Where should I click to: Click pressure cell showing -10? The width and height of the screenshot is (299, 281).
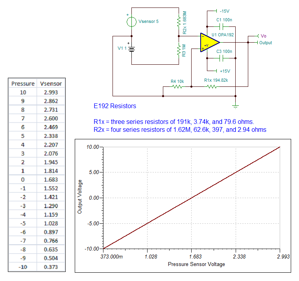point(23,267)
